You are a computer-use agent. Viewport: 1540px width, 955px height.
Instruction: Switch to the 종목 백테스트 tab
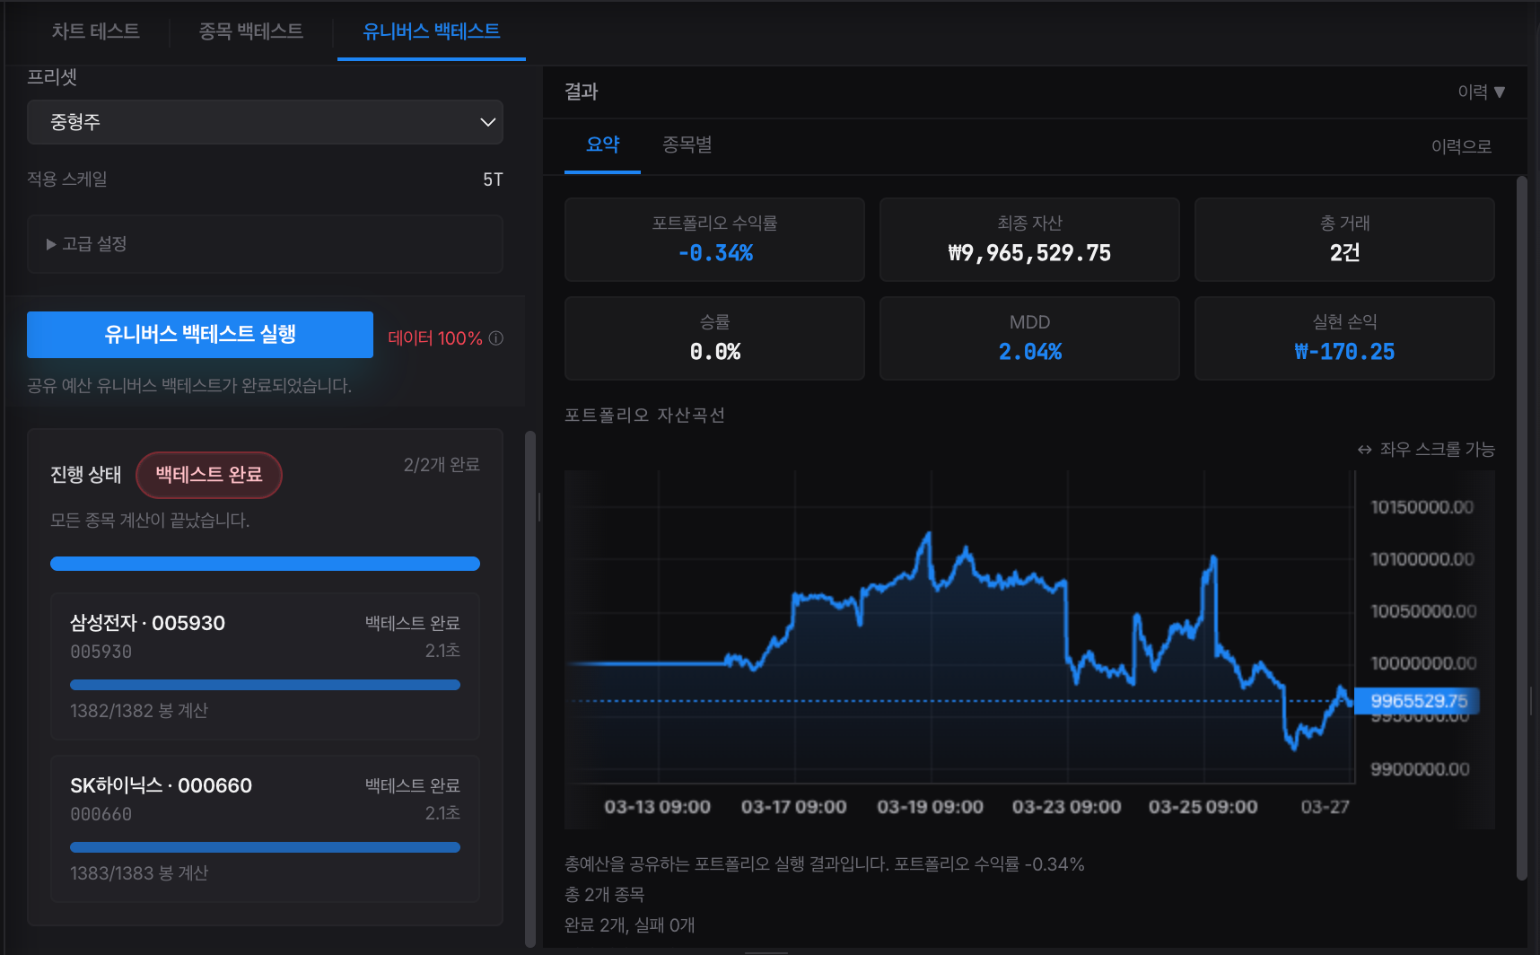tap(251, 31)
